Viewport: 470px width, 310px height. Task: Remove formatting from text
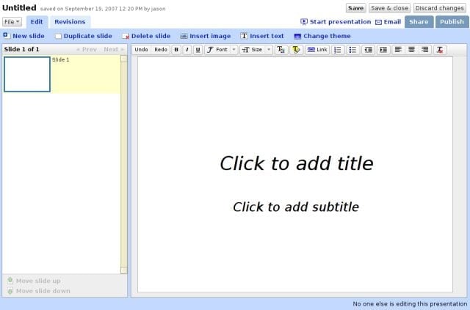coord(440,50)
